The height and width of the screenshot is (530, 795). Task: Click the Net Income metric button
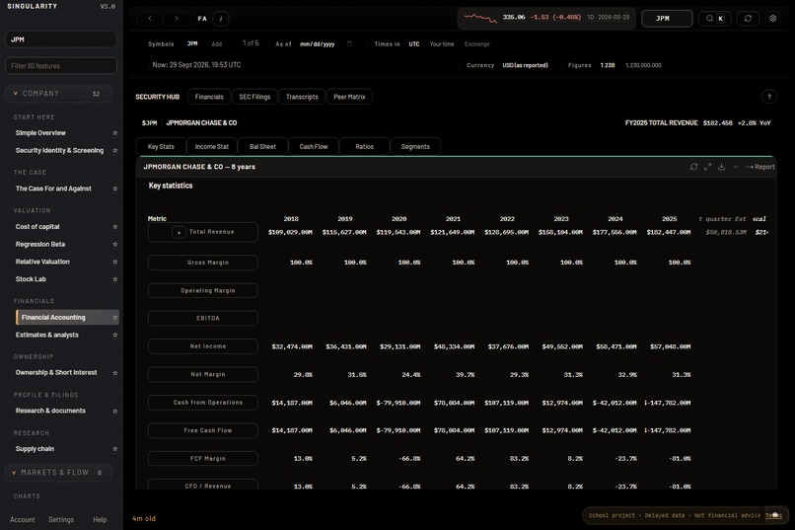[203, 346]
